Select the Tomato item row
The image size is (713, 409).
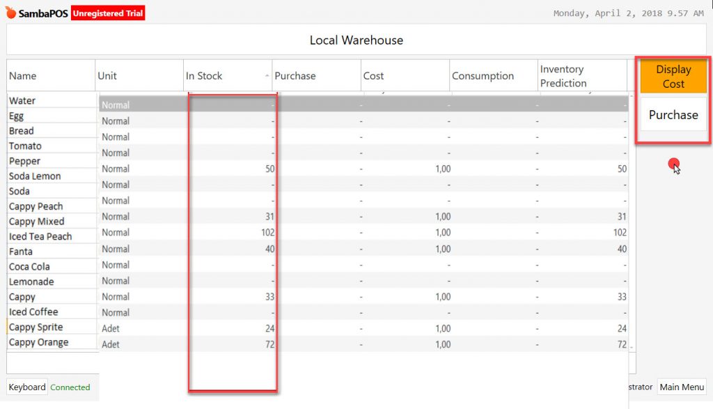pos(52,146)
